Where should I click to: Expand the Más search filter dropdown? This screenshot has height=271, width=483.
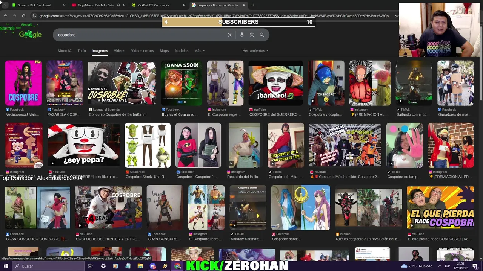pos(199,51)
